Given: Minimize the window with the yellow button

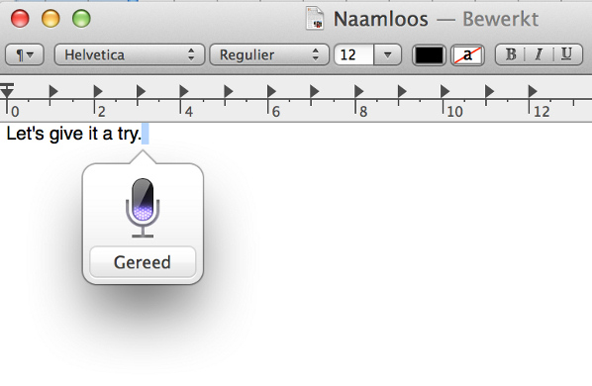Looking at the screenshot, I should (x=50, y=19).
